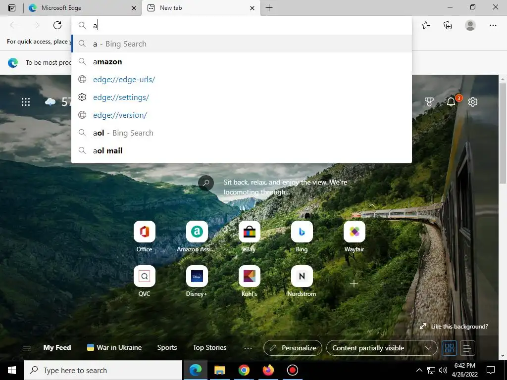
Task: Open new tab page settings gear
Action: click(x=473, y=102)
